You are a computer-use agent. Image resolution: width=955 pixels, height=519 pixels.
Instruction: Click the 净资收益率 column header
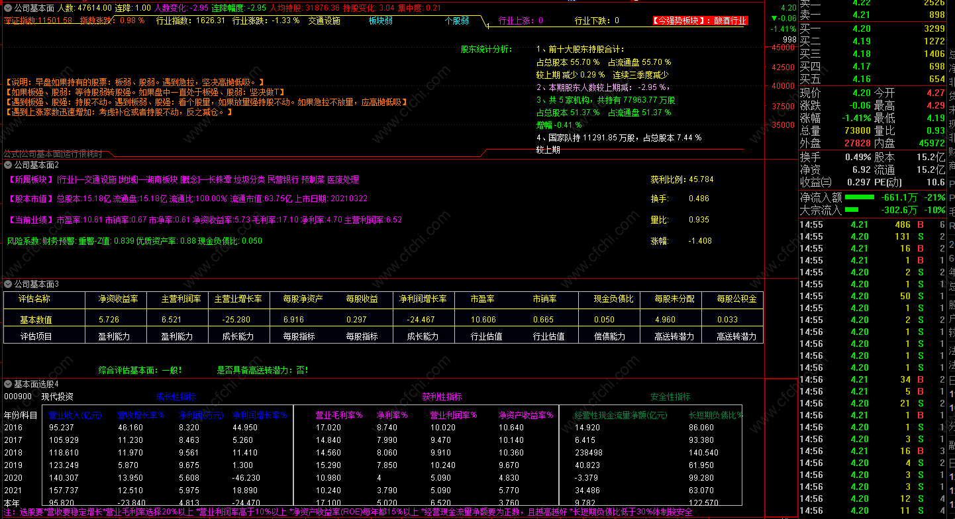[x=117, y=299]
